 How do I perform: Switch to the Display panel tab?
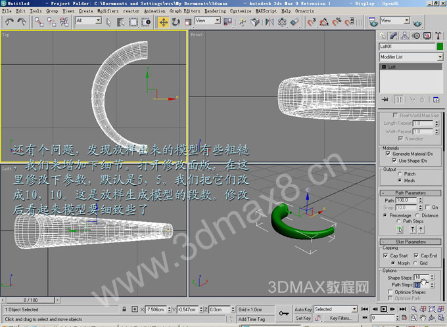click(x=427, y=36)
